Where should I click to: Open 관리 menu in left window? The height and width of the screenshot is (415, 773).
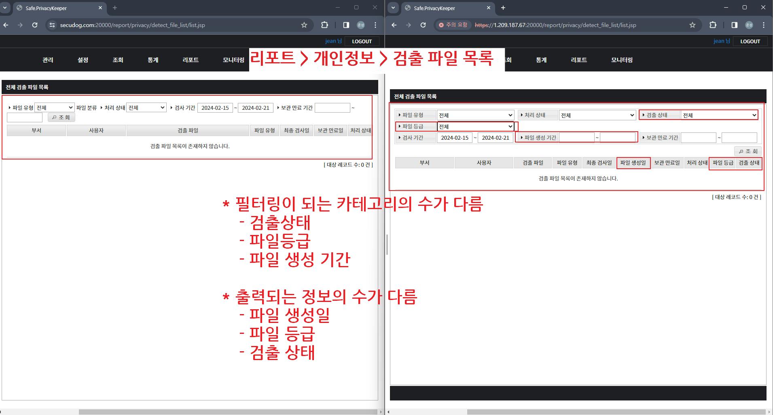tap(48, 60)
